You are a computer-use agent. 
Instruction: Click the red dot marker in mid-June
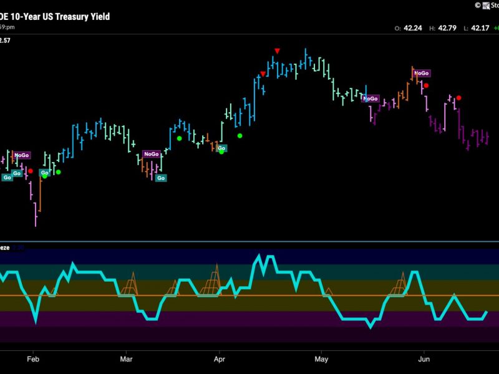click(458, 98)
